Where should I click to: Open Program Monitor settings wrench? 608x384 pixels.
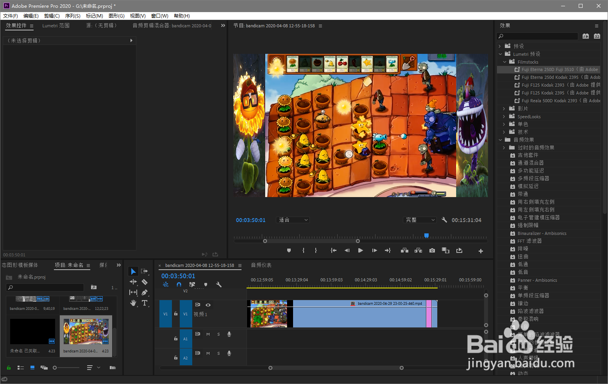pos(444,220)
